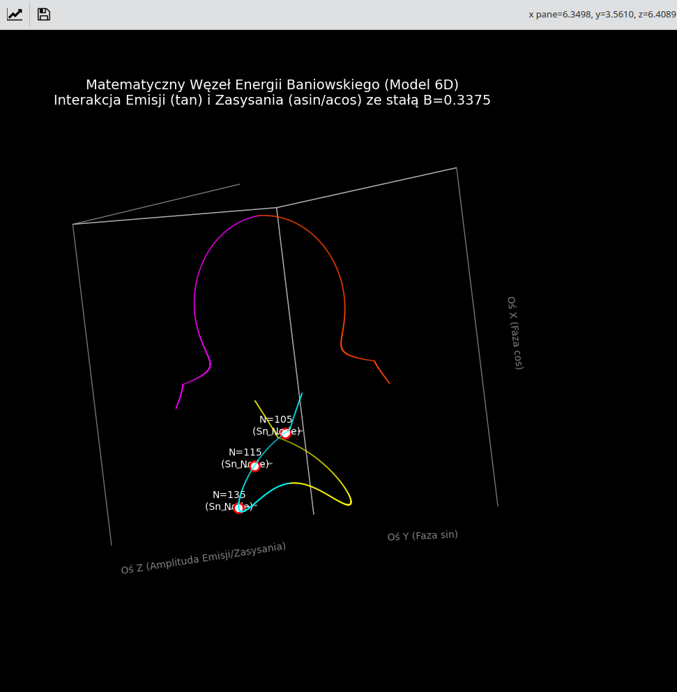This screenshot has height=692, width=677.
Task: Click the pane coordinates readout in toolbar
Action: click(x=602, y=15)
